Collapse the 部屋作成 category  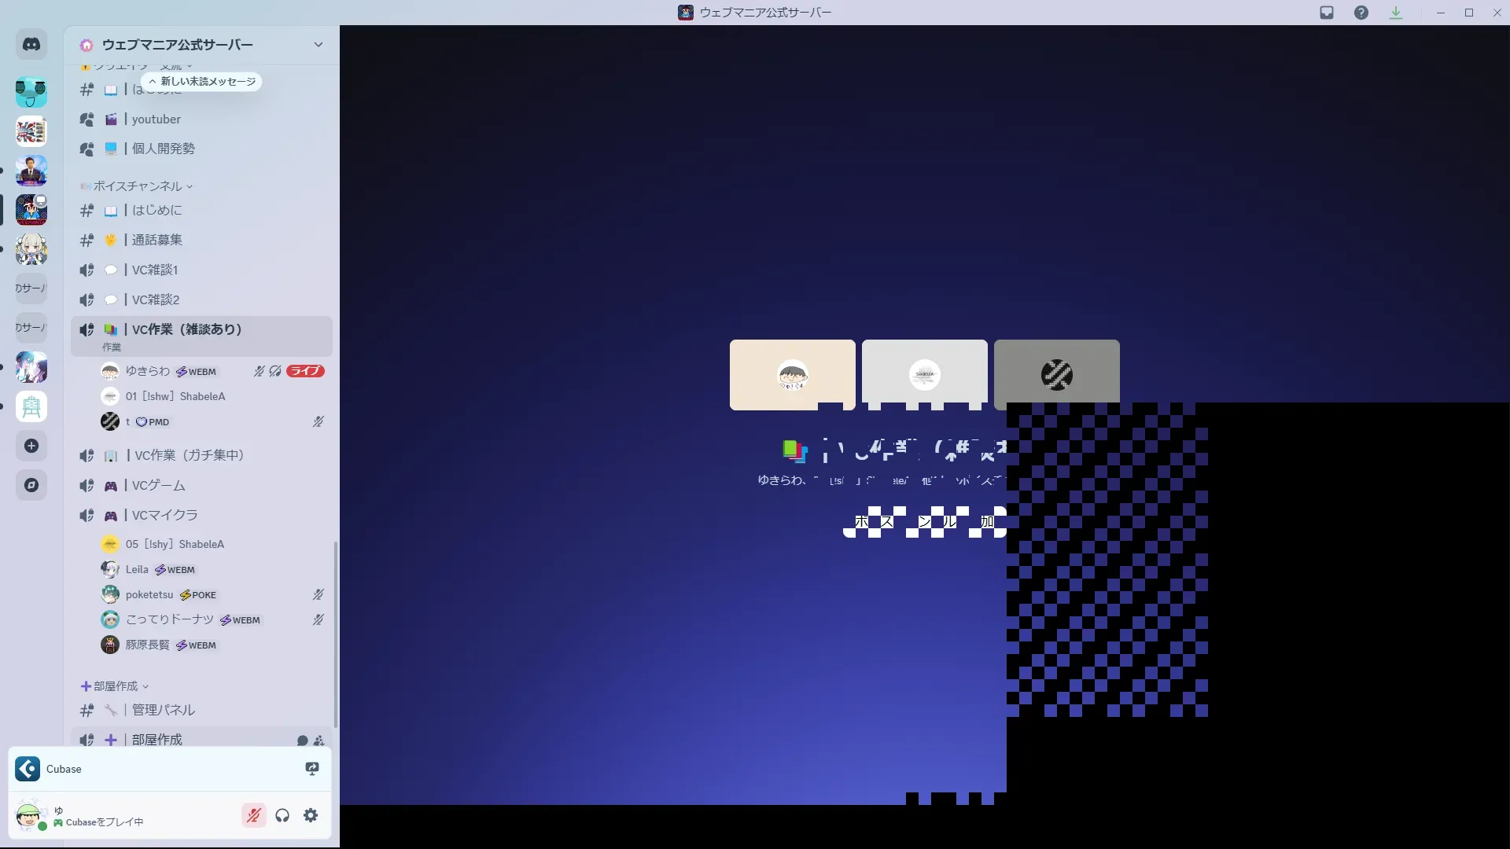tap(116, 686)
